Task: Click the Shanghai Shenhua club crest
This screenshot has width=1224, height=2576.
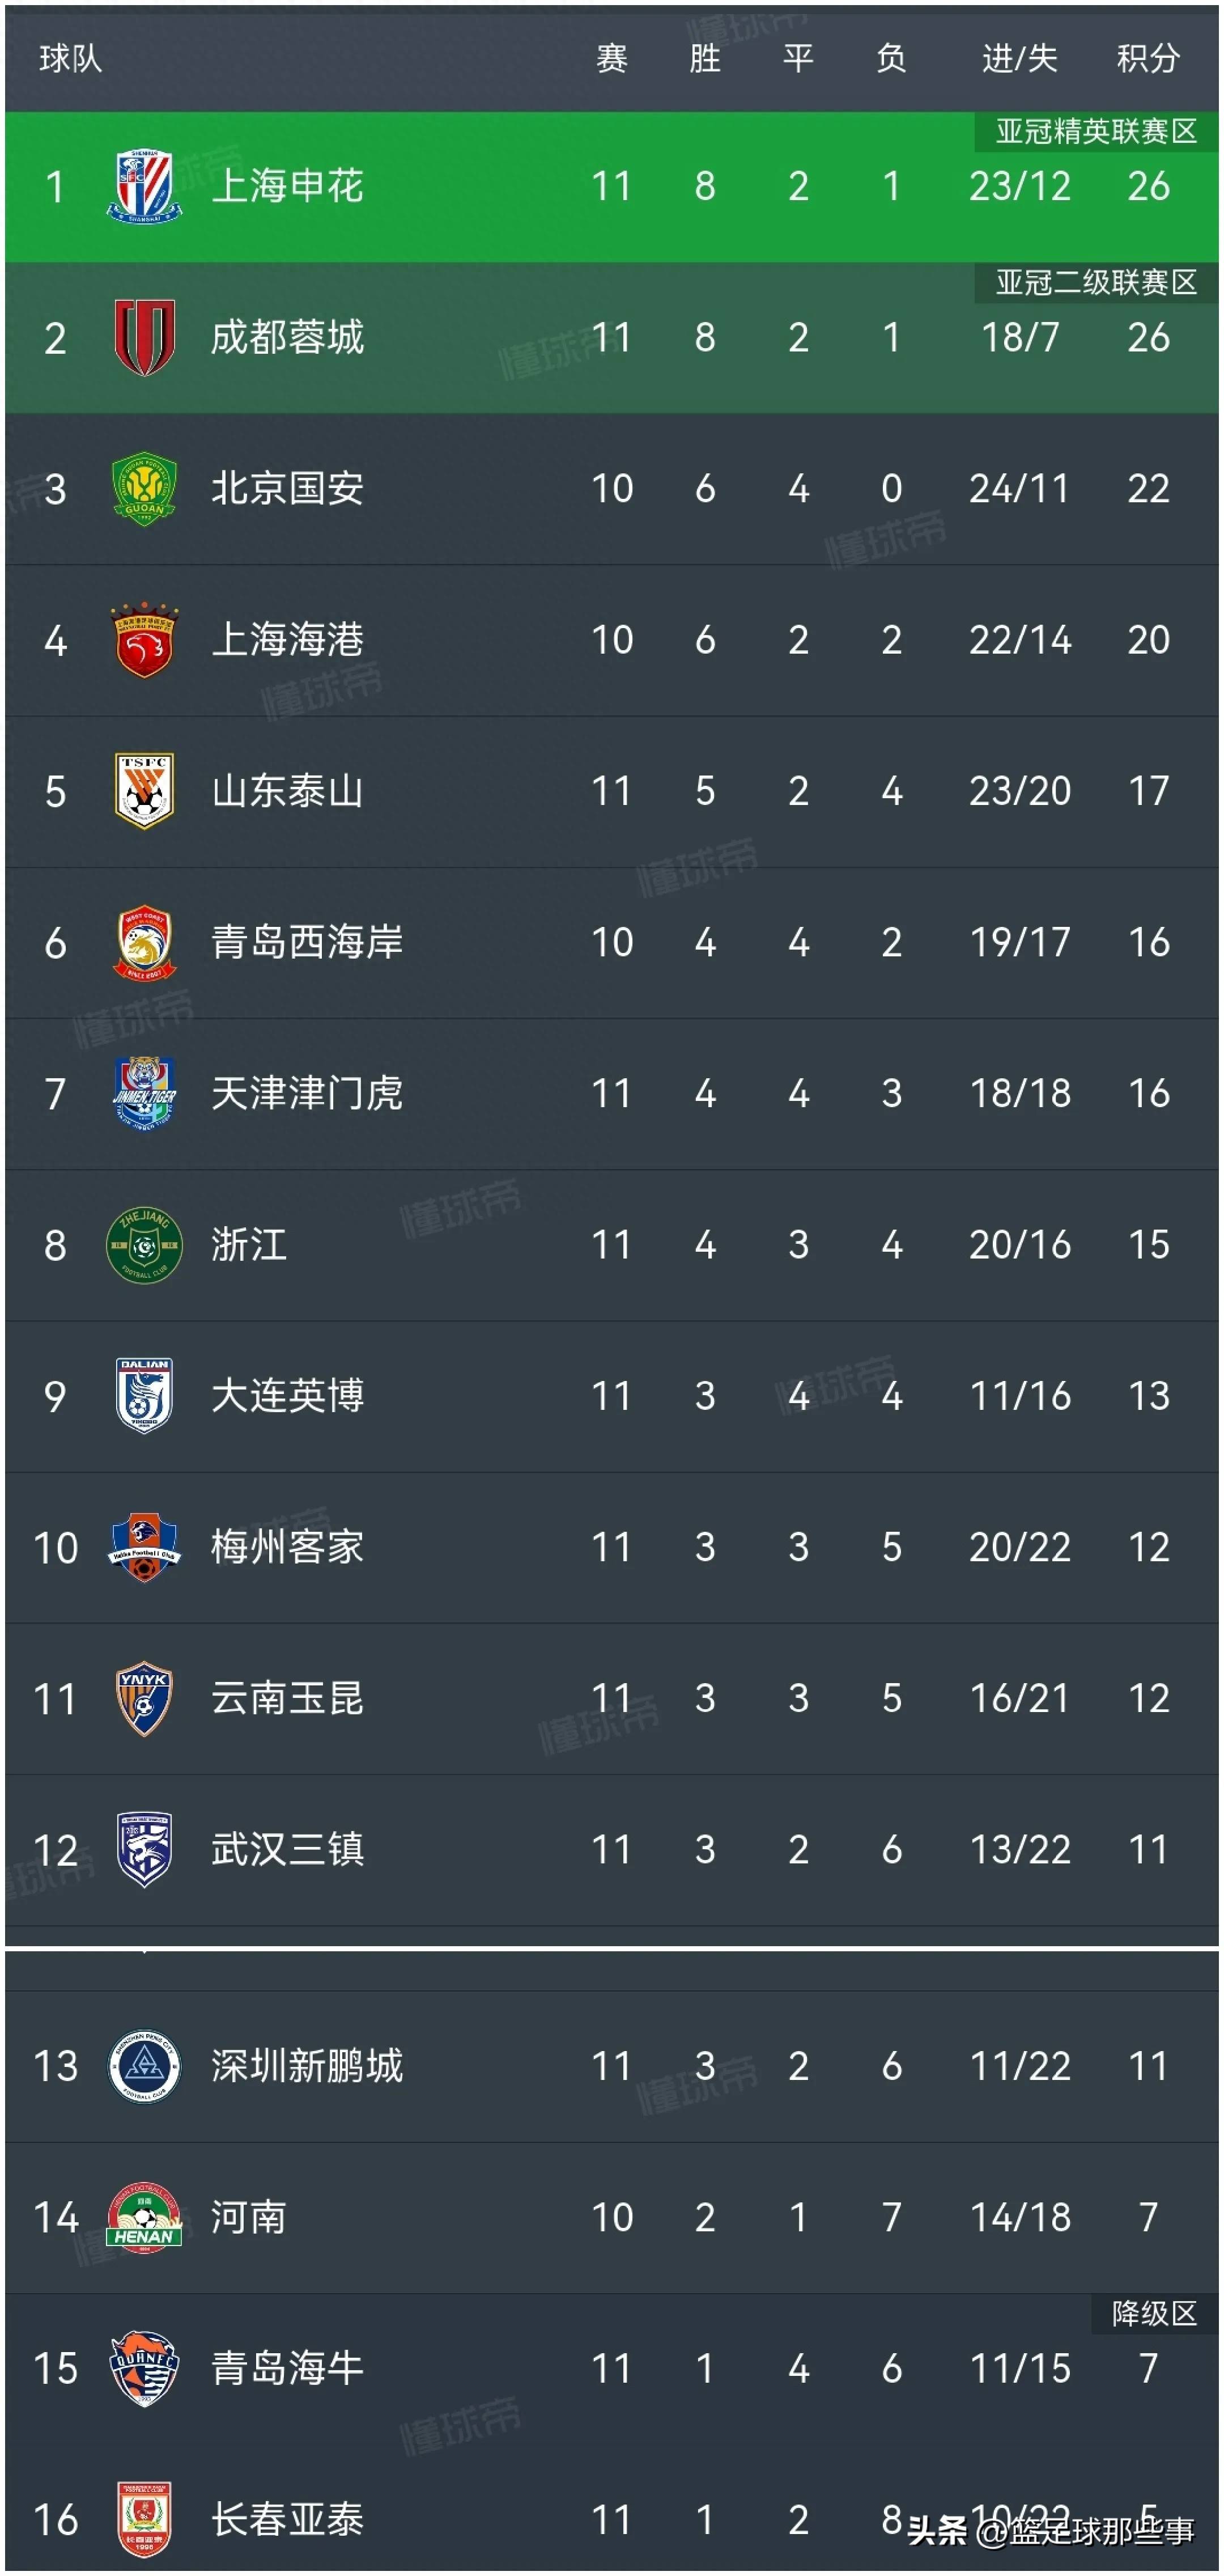Action: click(144, 186)
